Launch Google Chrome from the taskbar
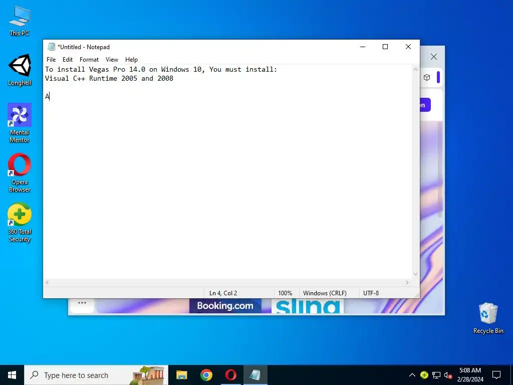Image resolution: width=513 pixels, height=385 pixels. (206, 375)
